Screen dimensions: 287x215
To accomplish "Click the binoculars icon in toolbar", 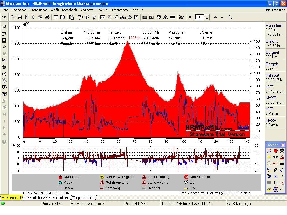I will pos(123,17).
